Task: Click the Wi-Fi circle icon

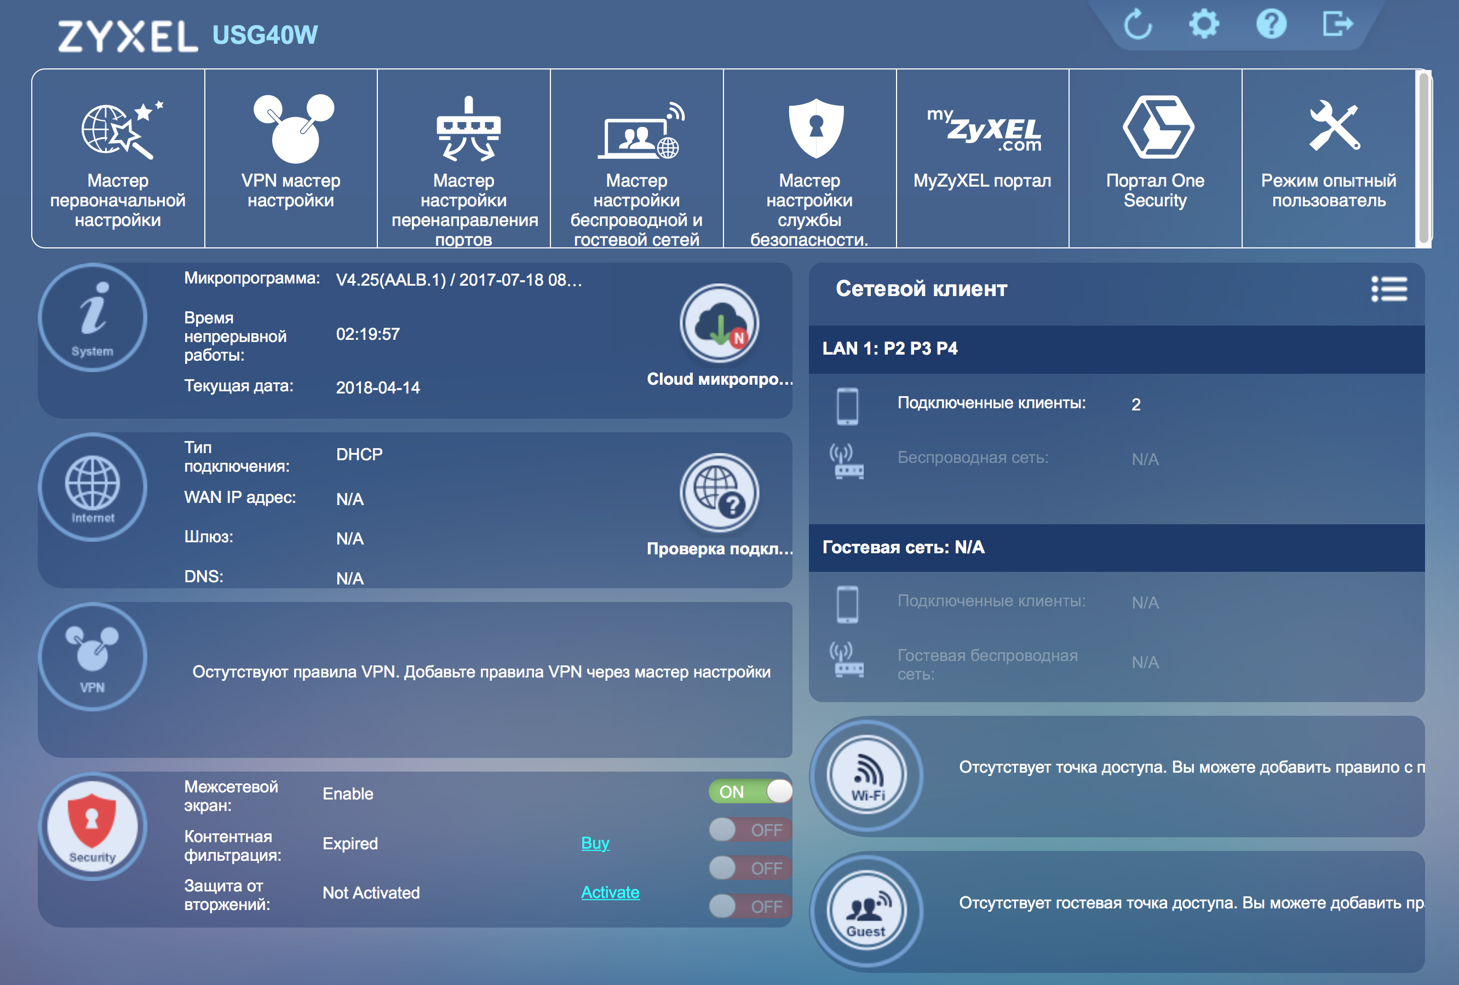Action: (x=866, y=775)
